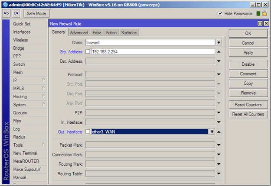Open Bridge menu item
This screenshot has width=271, height=186.
coord(29,48)
